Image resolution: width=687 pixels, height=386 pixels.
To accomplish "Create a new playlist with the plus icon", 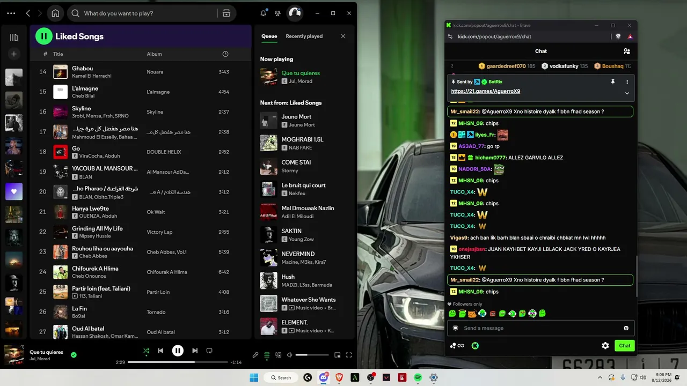I will click(x=14, y=54).
